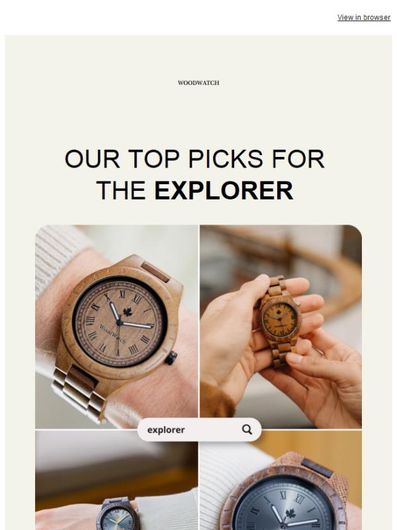Click the maple leaf emblem on brown dial
Screen dimensions: 397x530
pyautogui.click(x=127, y=311)
